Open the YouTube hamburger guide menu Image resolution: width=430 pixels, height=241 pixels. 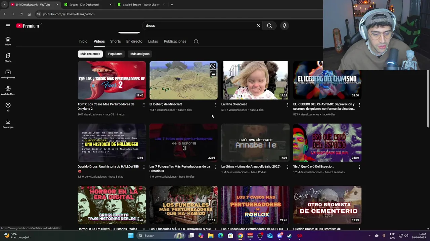click(x=8, y=26)
